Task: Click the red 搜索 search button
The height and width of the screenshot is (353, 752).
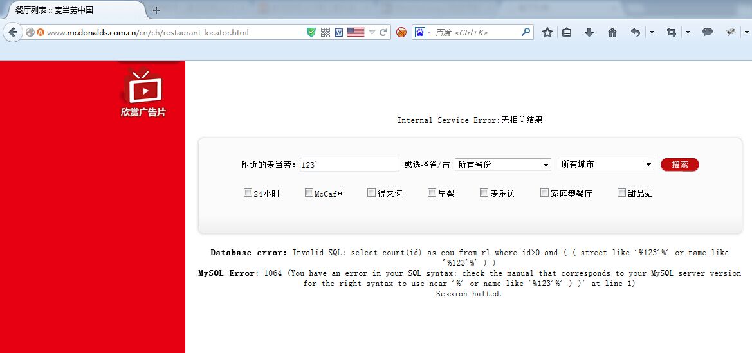Action: click(x=679, y=165)
